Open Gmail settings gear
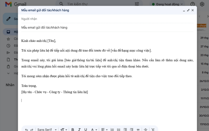209x131 pixels. (202, 4)
